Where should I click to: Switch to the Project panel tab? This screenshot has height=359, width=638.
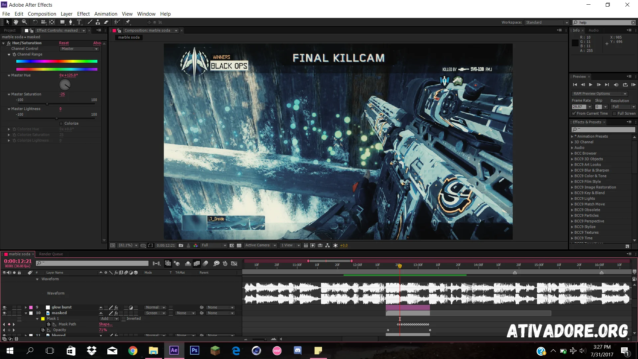[x=10, y=30]
